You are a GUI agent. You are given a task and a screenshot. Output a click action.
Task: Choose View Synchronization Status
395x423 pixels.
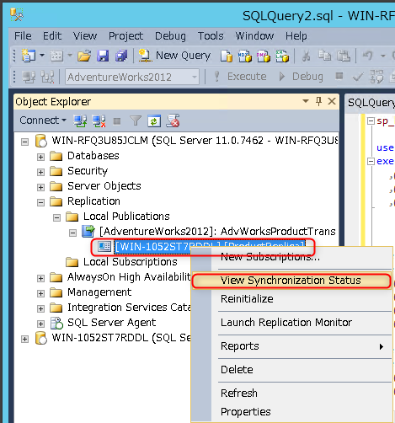point(291,281)
